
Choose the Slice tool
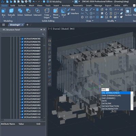tap(71, 10)
